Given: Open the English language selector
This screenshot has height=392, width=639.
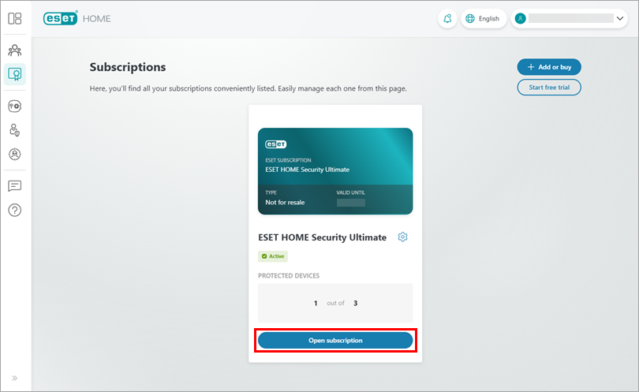Looking at the screenshot, I should point(484,18).
